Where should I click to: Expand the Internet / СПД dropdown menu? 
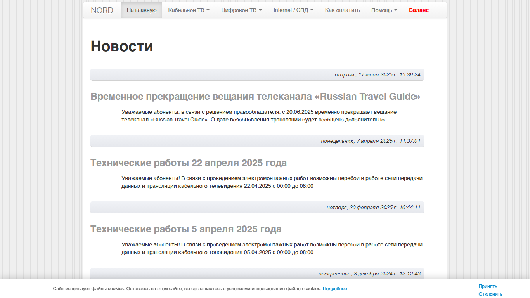click(294, 10)
